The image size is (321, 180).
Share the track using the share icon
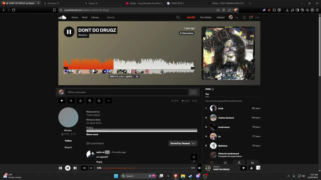click(80, 101)
